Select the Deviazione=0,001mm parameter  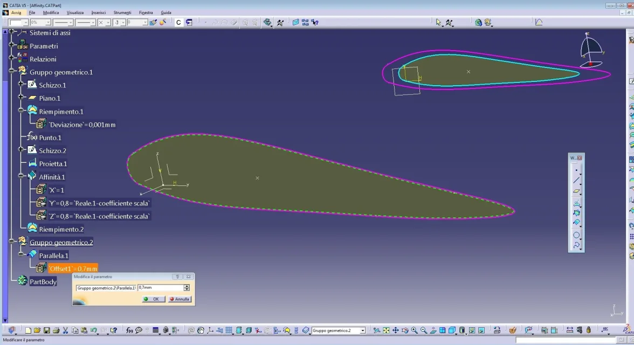(x=82, y=125)
